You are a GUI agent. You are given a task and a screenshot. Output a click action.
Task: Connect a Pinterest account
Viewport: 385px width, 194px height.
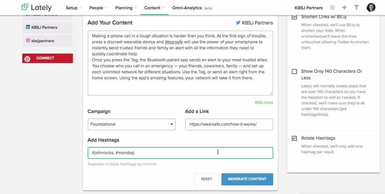pos(48,58)
